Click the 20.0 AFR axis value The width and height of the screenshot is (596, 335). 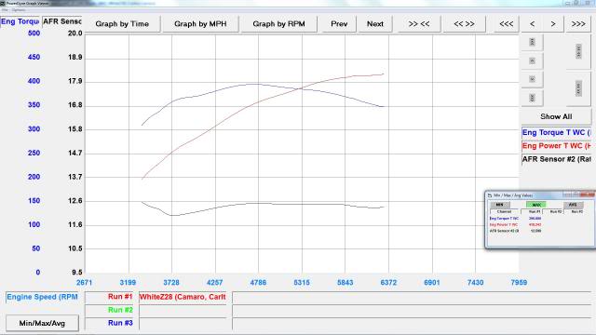[74, 33]
